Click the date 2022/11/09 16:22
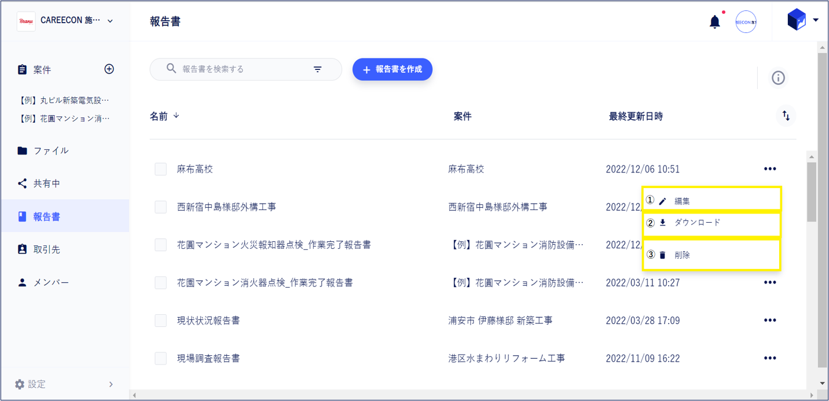Viewport: 829px width, 401px height. point(643,358)
